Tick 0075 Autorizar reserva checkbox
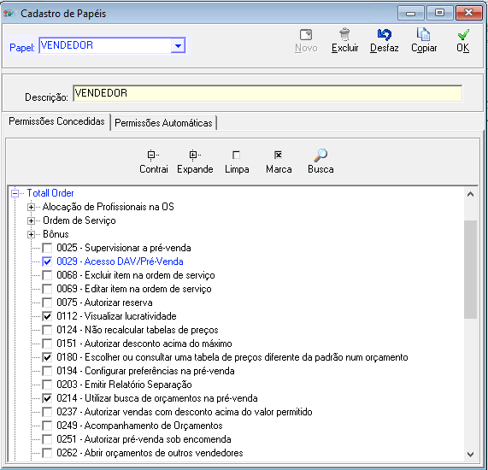The height and width of the screenshot is (470, 488). (x=47, y=303)
